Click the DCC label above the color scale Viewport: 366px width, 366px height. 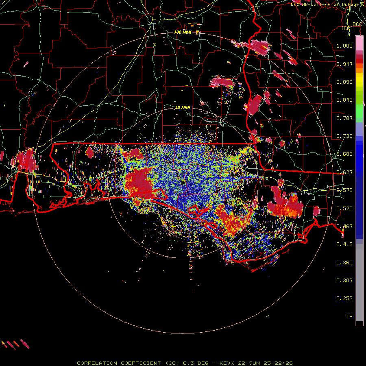point(357,24)
